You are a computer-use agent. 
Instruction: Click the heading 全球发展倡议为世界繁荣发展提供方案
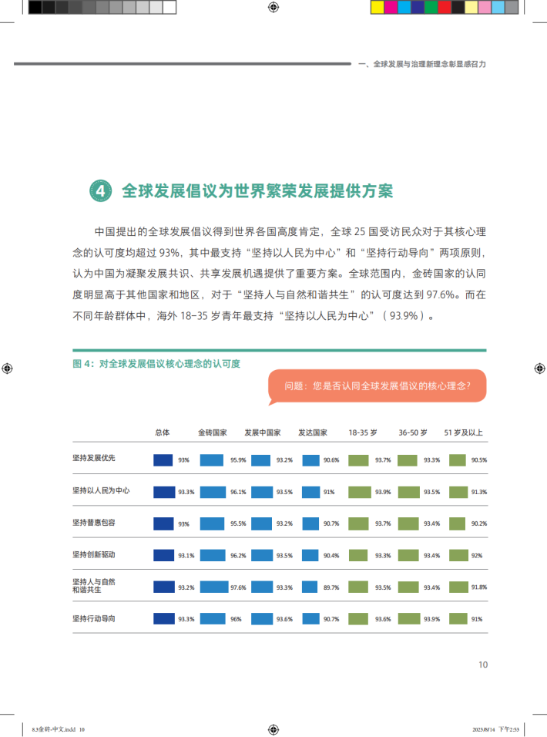pyautogui.click(x=257, y=191)
